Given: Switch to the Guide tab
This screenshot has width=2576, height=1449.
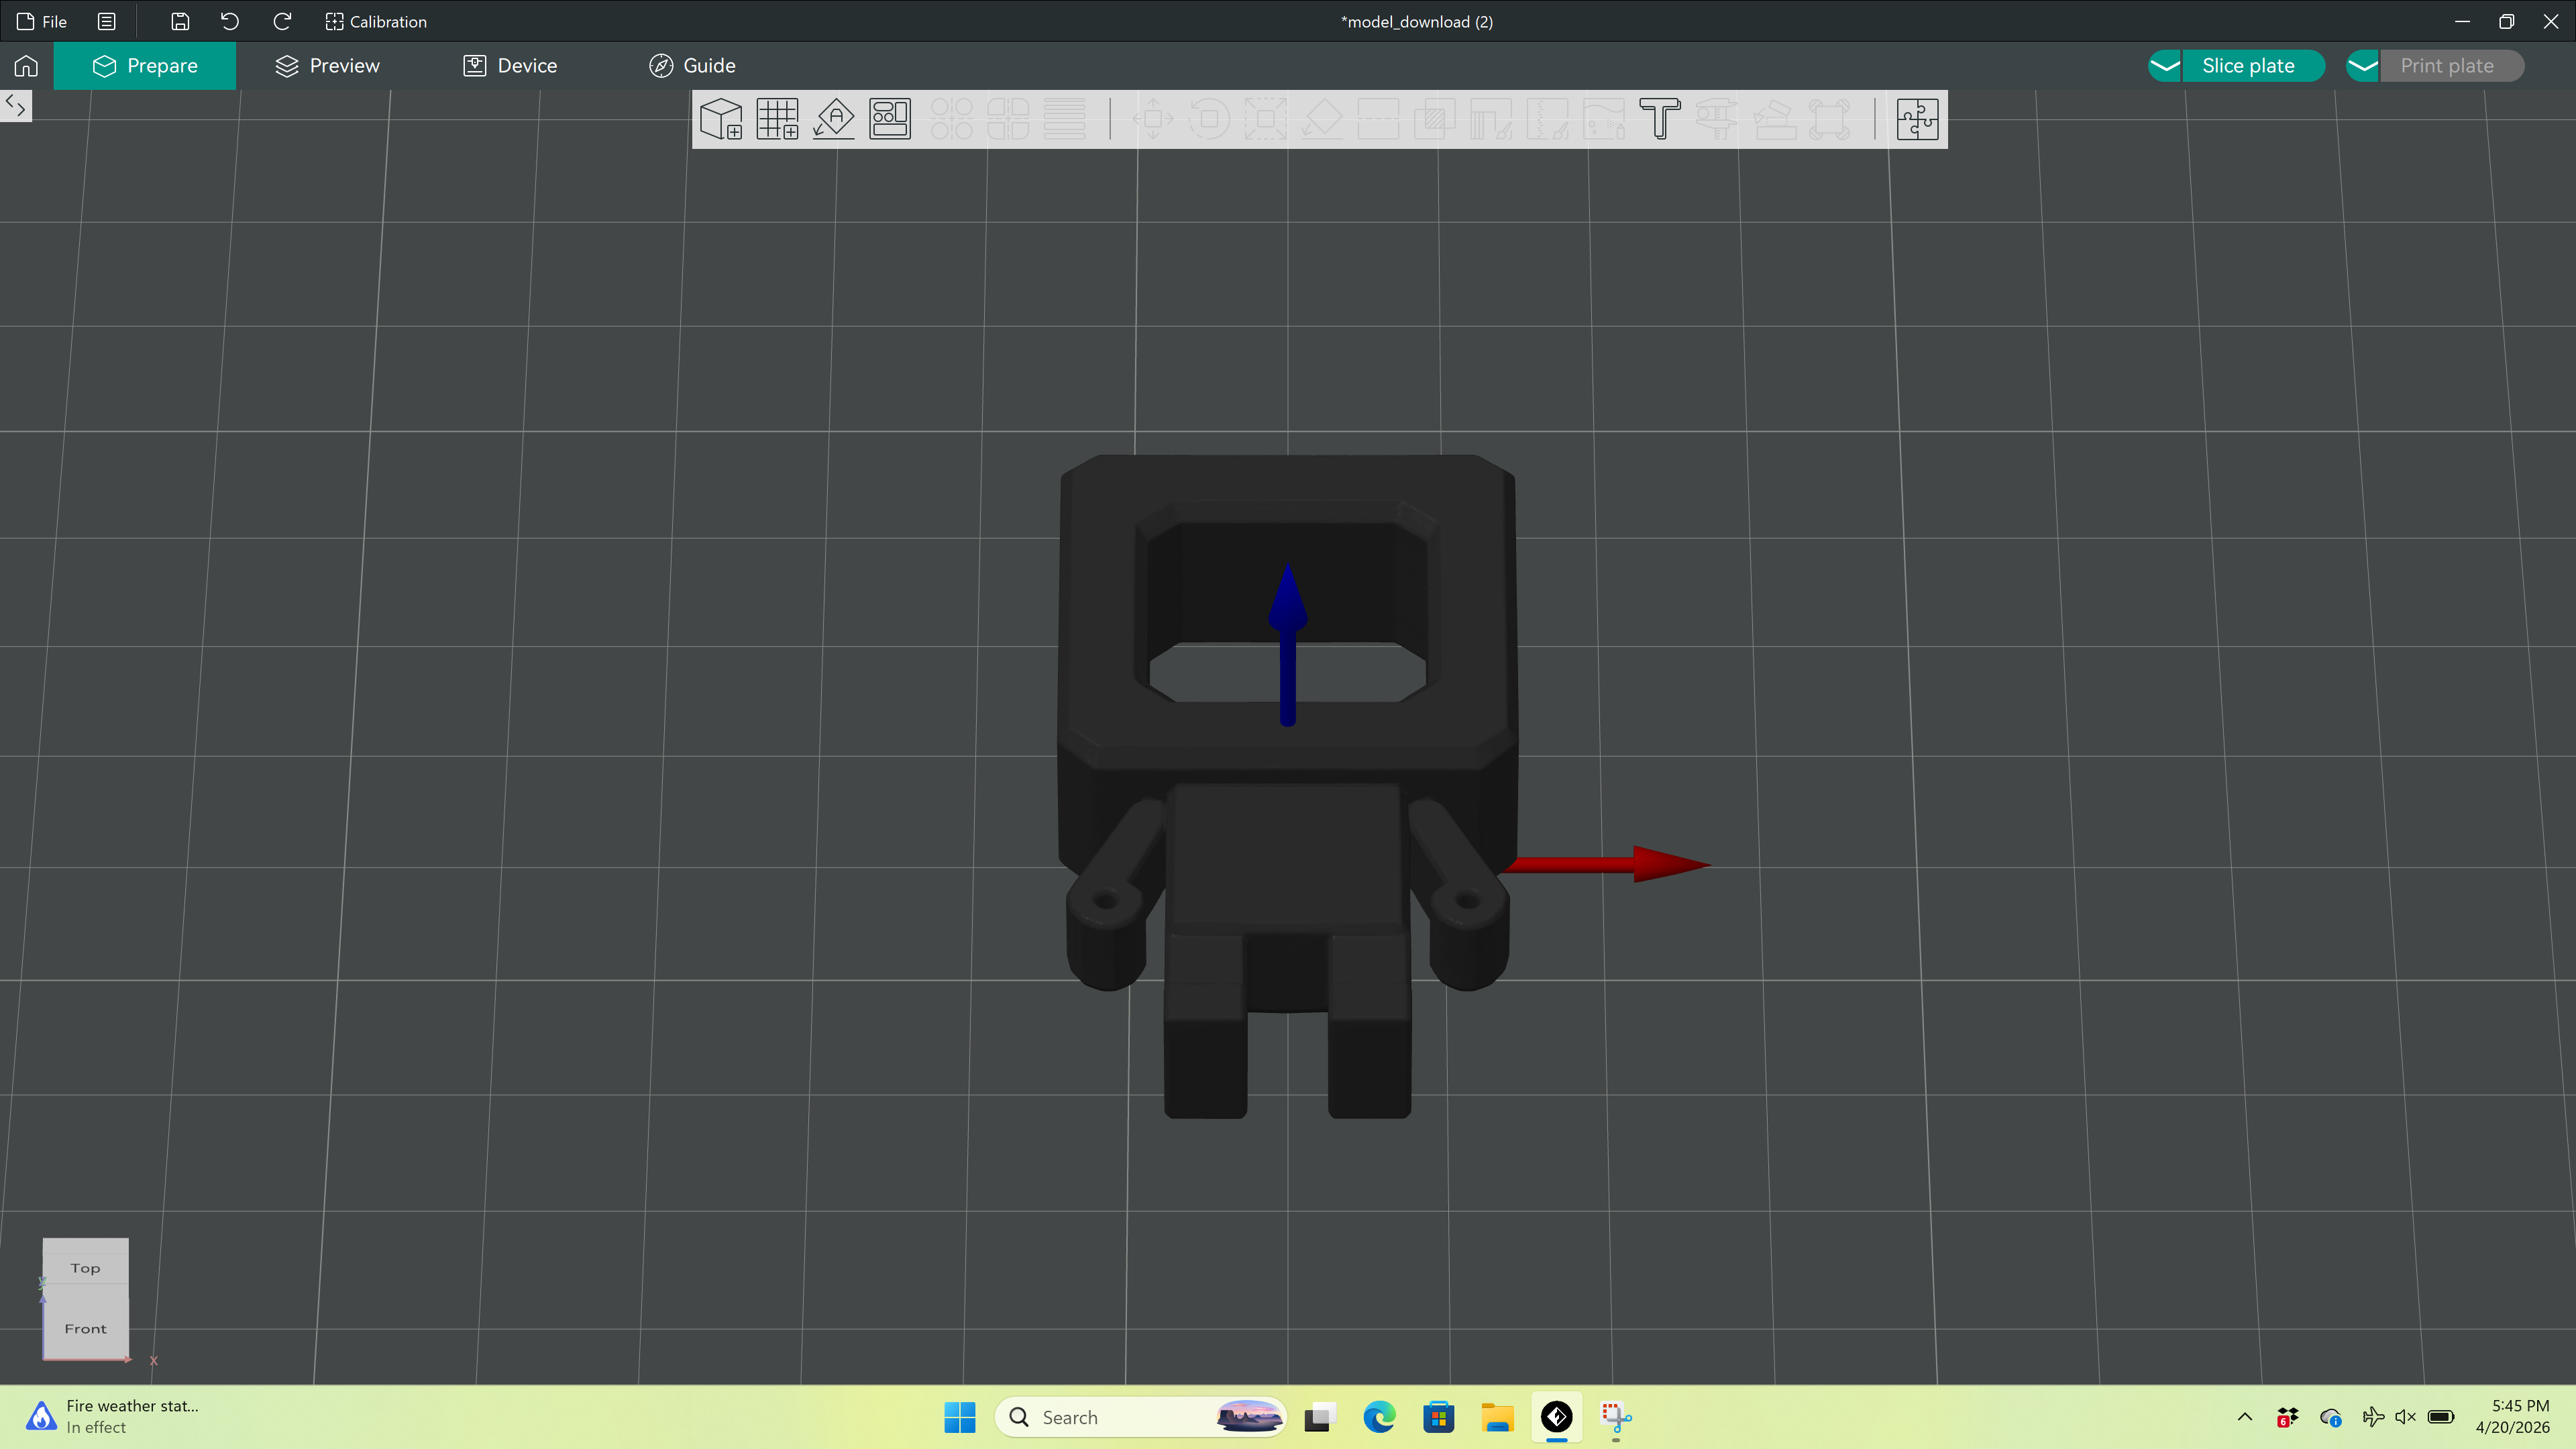Looking at the screenshot, I should click(x=692, y=66).
